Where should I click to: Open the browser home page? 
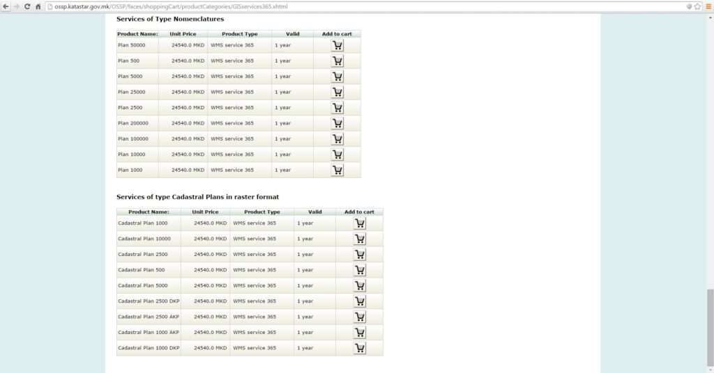click(x=38, y=6)
